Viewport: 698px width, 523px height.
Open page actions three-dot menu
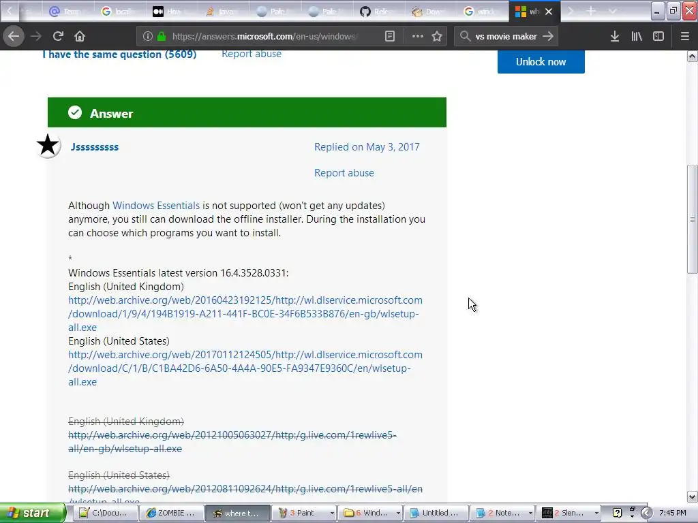(418, 36)
